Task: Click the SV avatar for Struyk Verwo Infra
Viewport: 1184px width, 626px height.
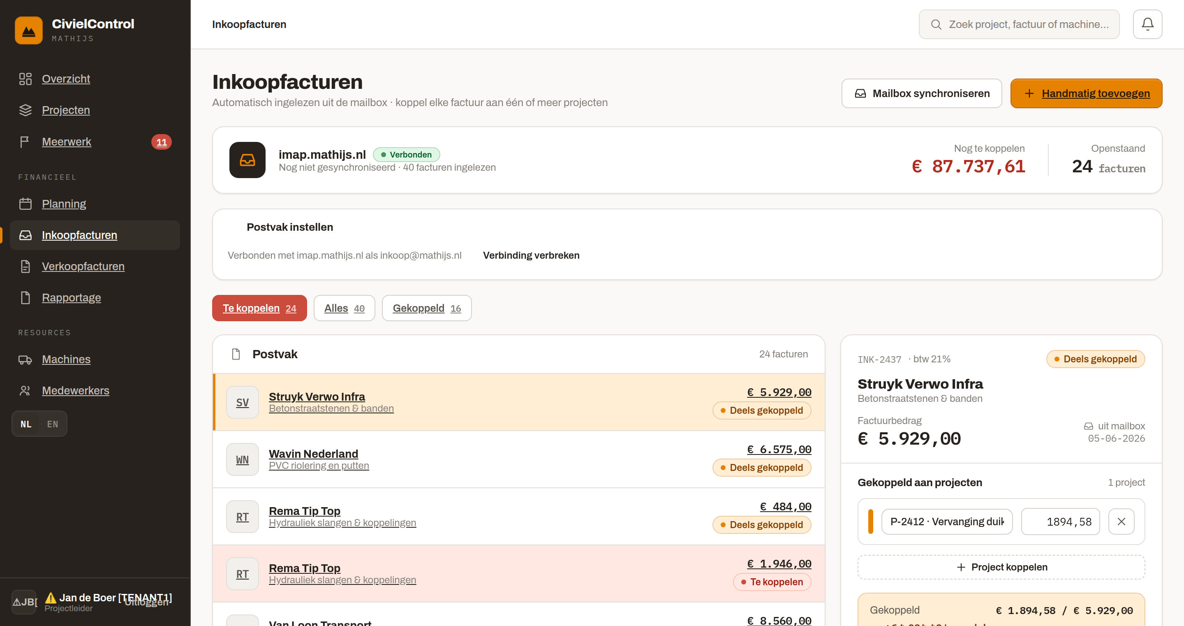Action: coord(242,403)
